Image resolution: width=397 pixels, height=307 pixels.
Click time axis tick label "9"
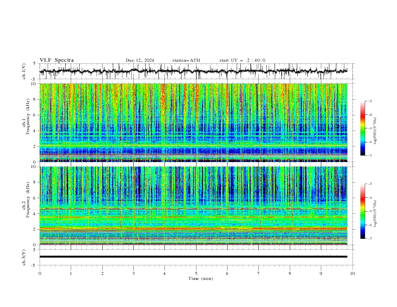(321, 273)
